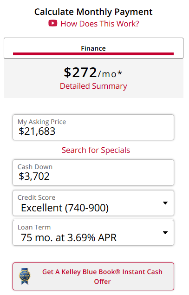Open the Loan Term dropdown arrow

(165, 233)
